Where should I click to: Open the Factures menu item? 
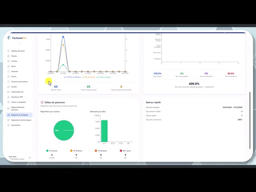(19, 71)
